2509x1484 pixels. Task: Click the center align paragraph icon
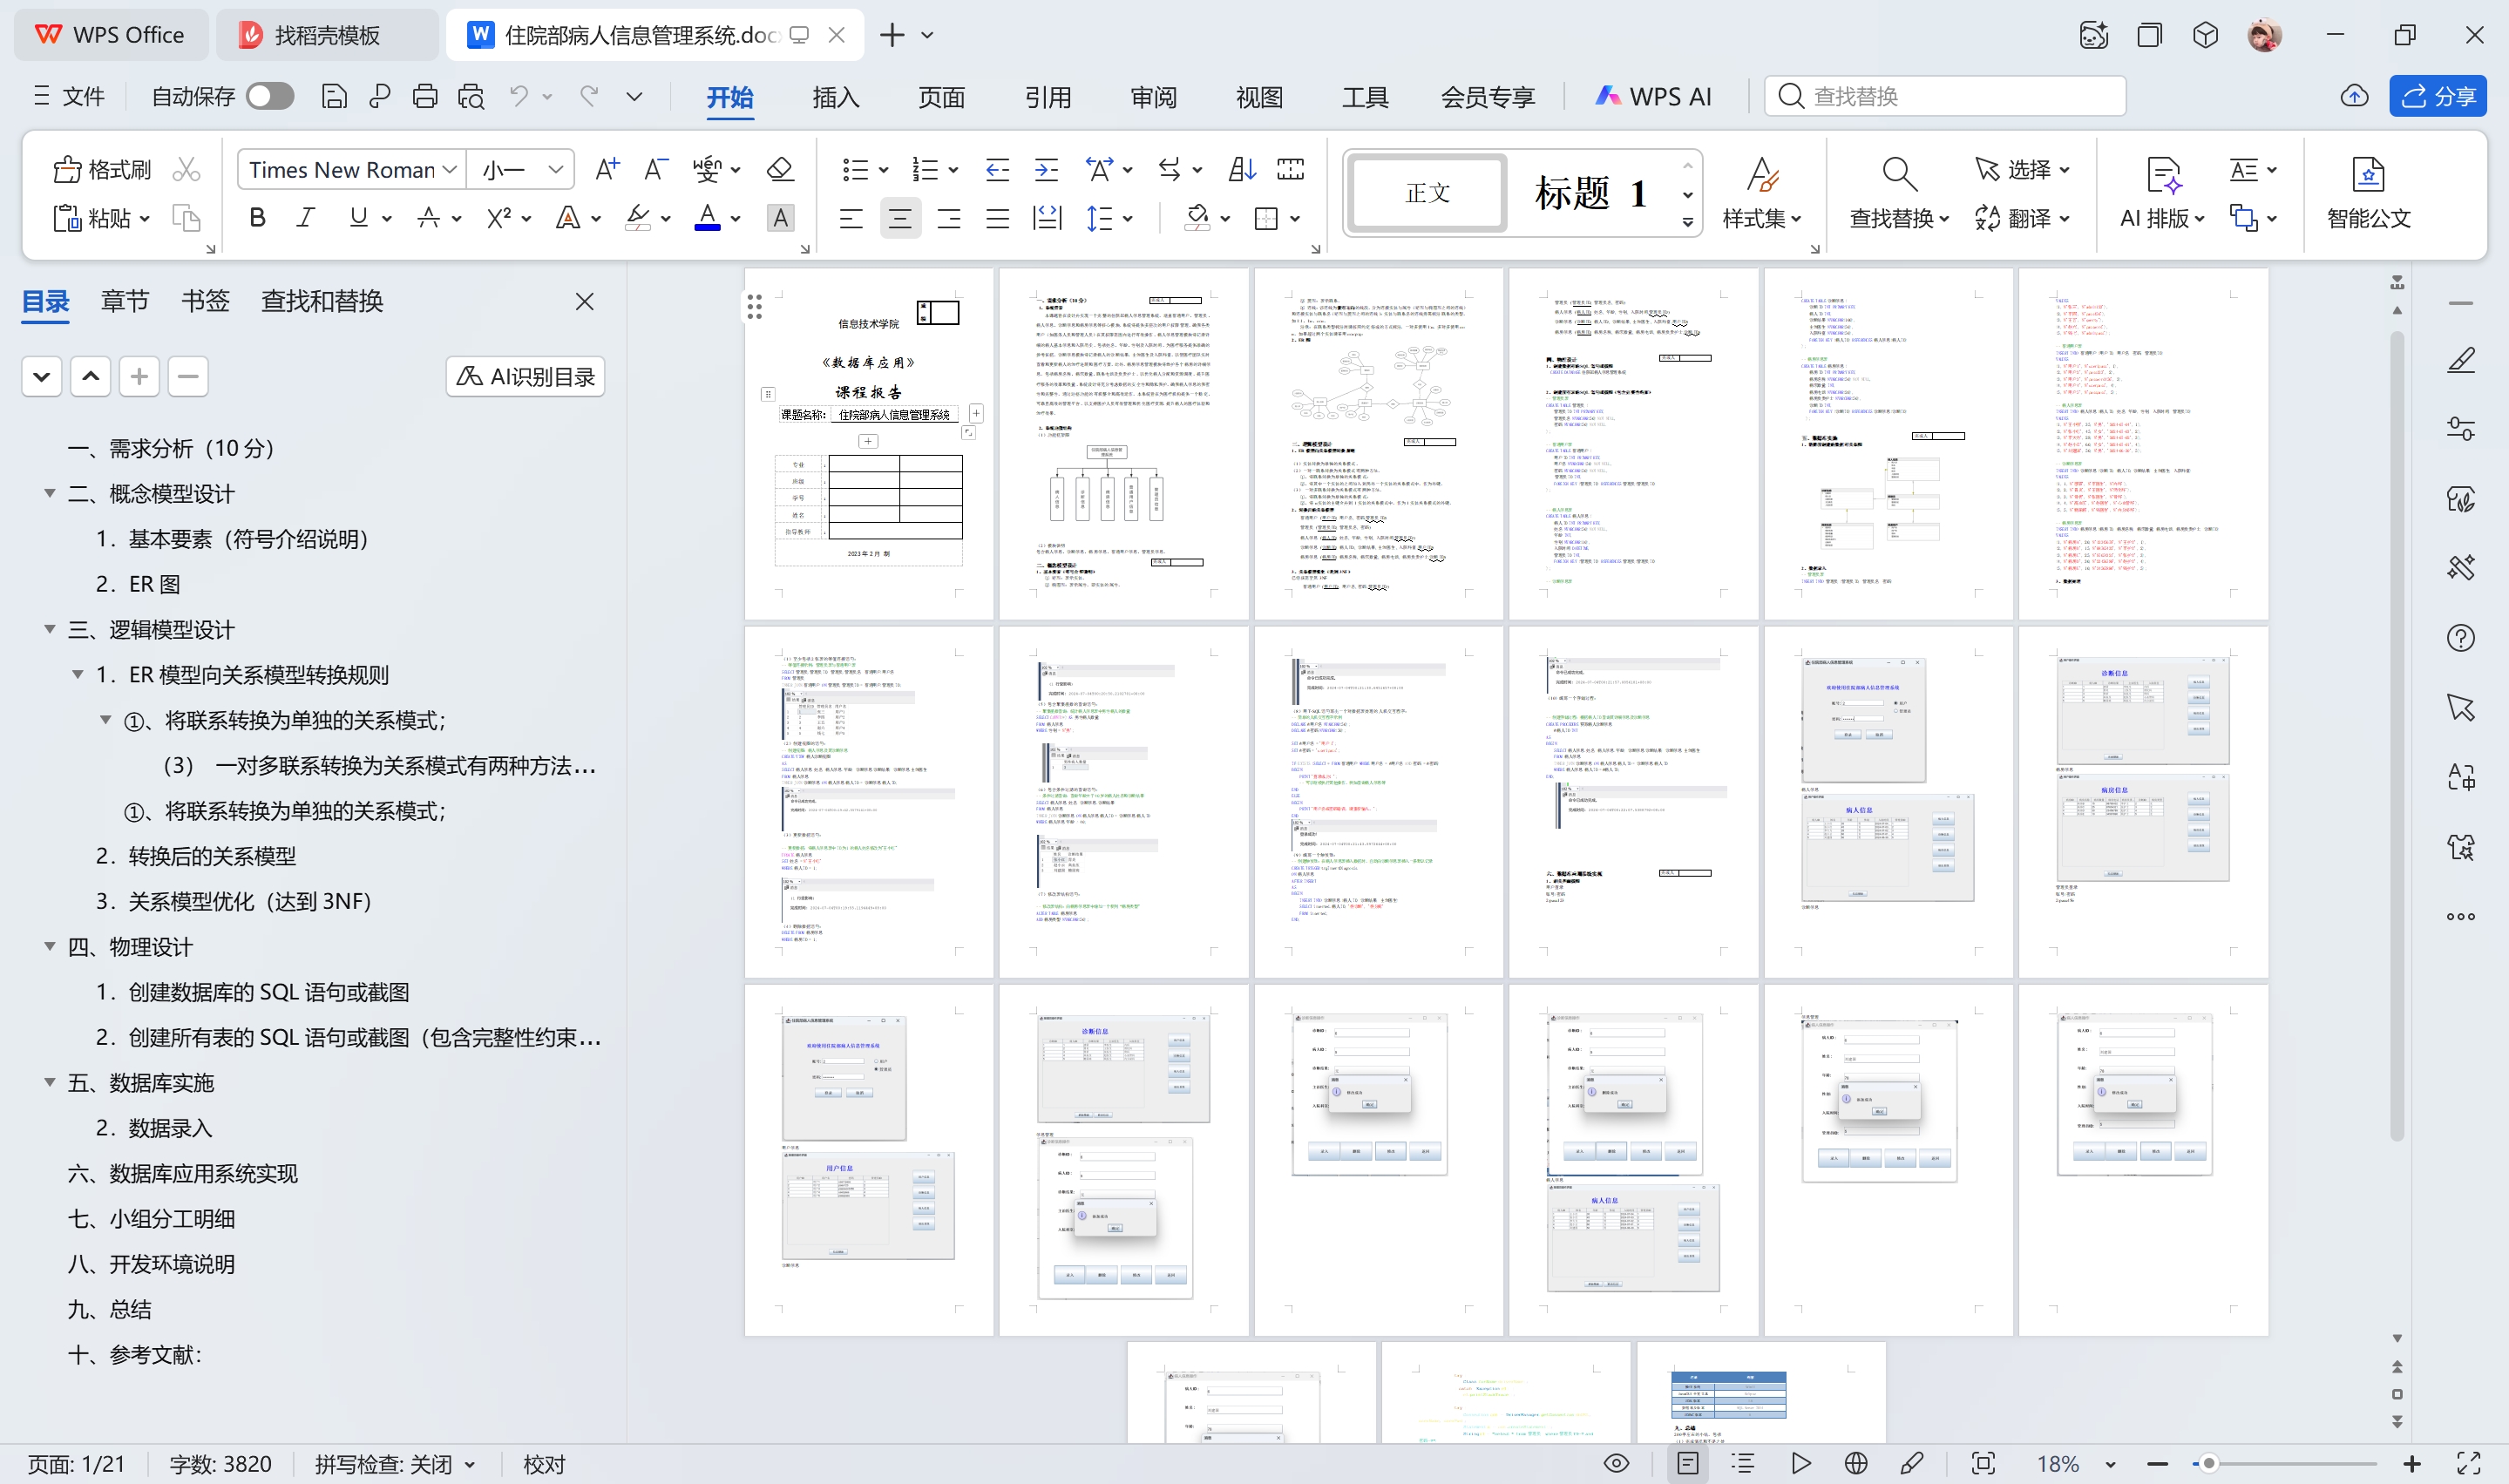pyautogui.click(x=899, y=218)
